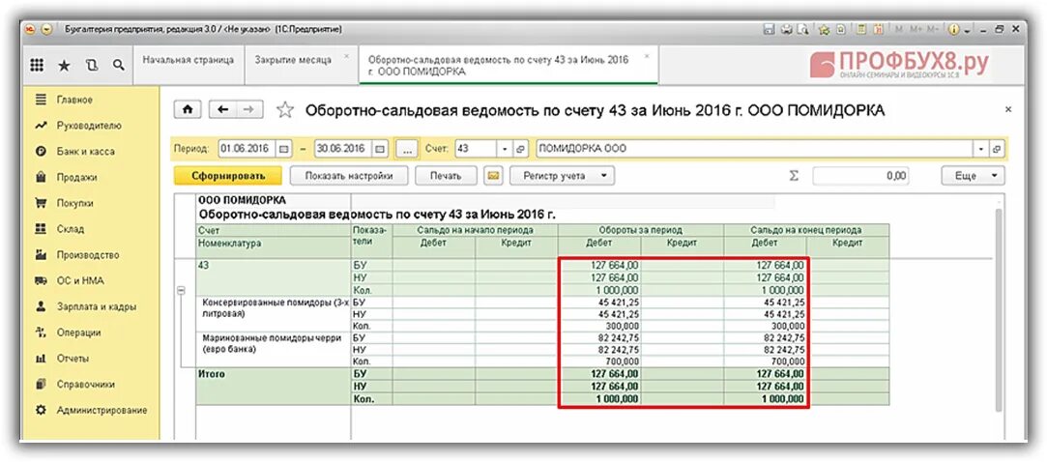Open the account 43 record link icon

[521, 149]
